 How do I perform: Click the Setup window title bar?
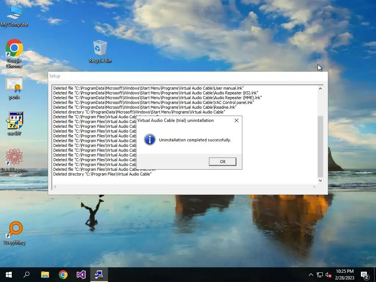pos(188,76)
